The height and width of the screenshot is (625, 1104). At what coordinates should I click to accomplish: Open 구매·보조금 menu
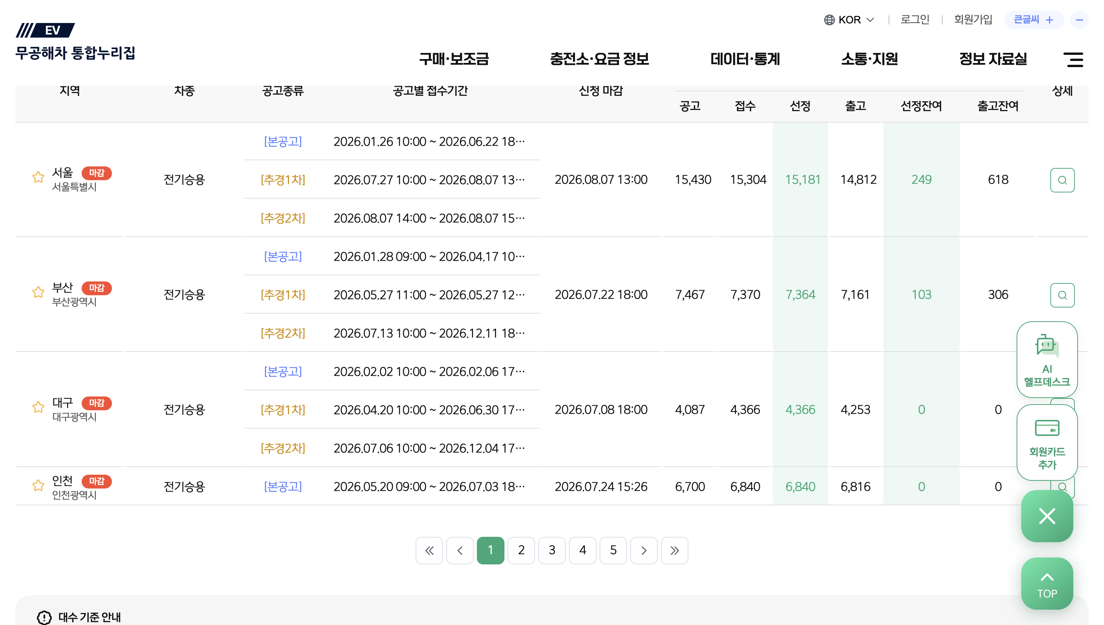[454, 59]
